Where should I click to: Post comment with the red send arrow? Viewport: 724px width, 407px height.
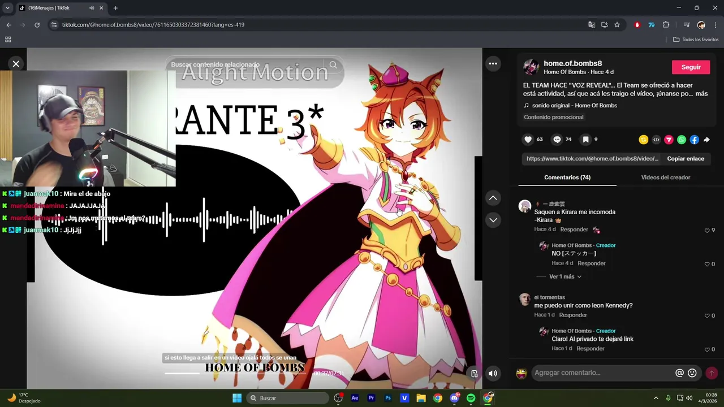712,373
